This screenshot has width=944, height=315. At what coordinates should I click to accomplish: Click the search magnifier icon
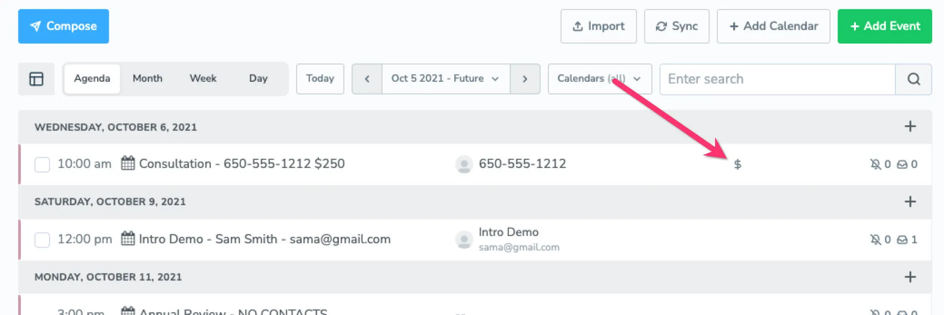[x=914, y=79]
